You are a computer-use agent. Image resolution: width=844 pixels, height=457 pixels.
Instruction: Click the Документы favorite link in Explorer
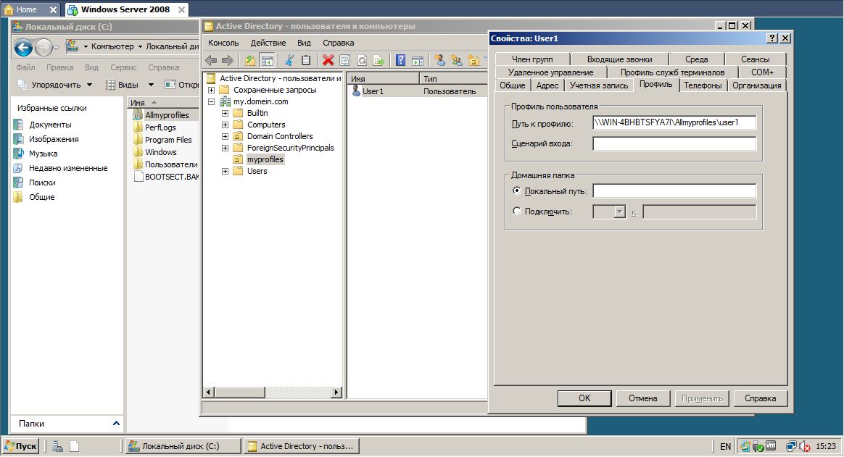(50, 125)
